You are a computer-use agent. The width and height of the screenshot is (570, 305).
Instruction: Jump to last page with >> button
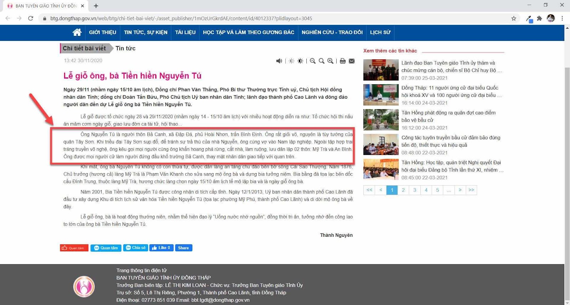(x=471, y=190)
